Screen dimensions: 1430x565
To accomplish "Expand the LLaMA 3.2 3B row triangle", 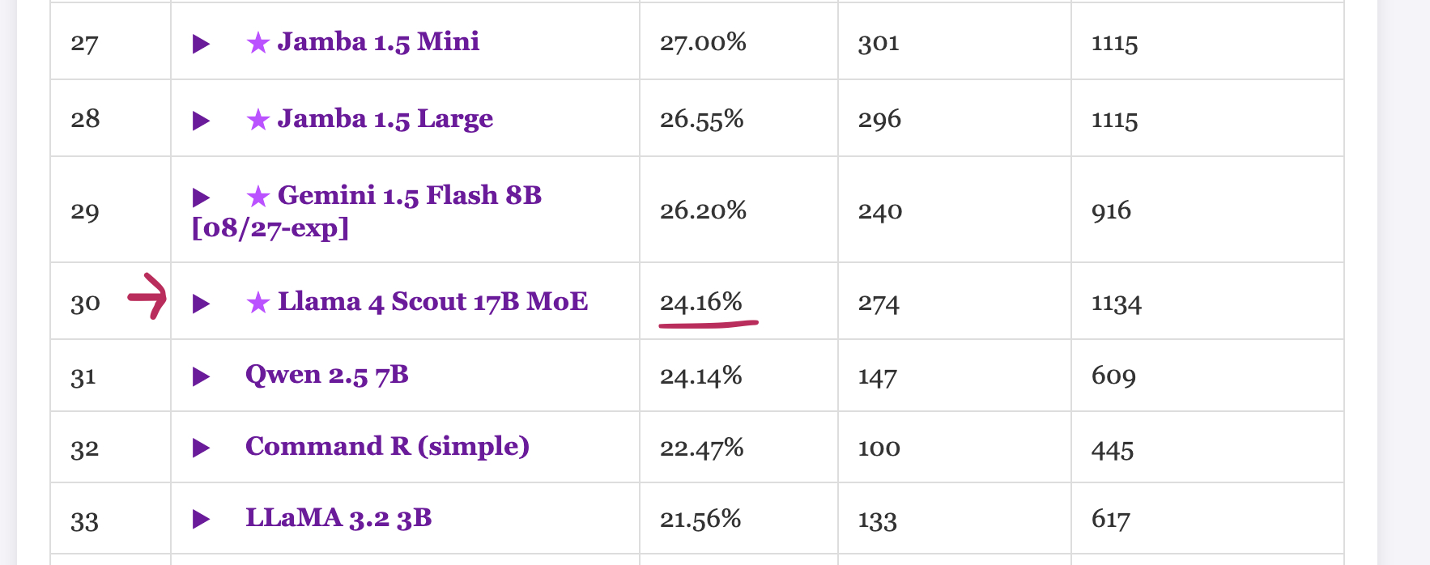I will pos(201,519).
